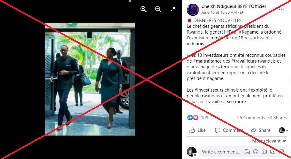Click the #Kagame hashtag
This screenshot has width=291, height=159.
coord(249,32)
